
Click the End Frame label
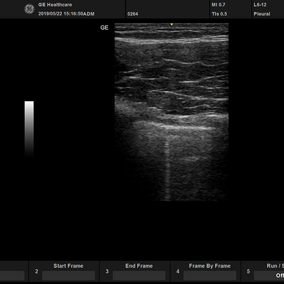[x=139, y=266]
